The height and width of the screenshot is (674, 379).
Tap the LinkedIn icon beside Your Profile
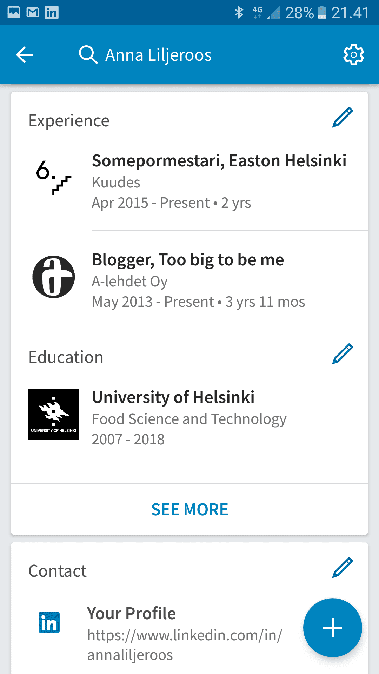[x=49, y=622]
